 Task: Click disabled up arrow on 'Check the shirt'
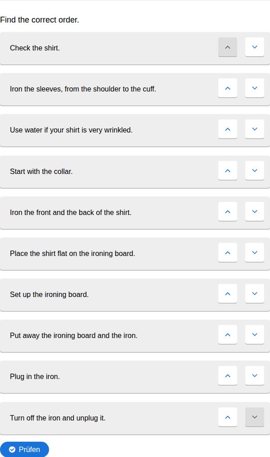pyautogui.click(x=228, y=47)
